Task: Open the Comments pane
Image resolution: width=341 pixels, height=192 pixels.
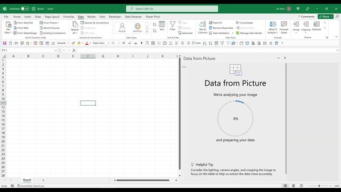Action: pyautogui.click(x=306, y=17)
